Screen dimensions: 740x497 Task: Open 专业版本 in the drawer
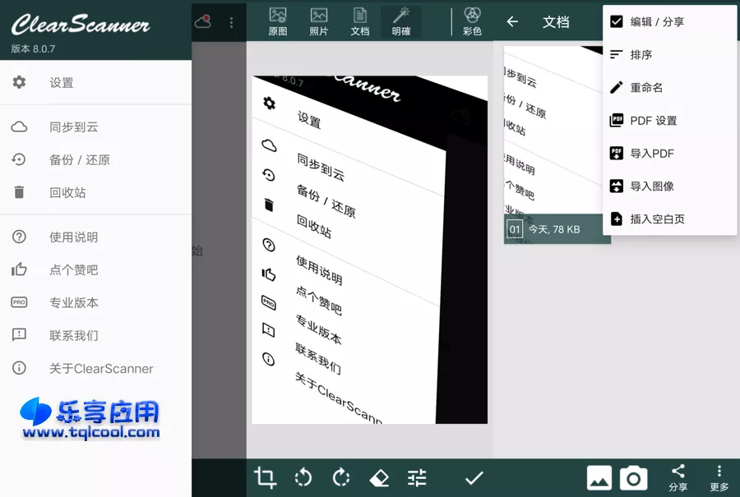[x=96, y=302]
